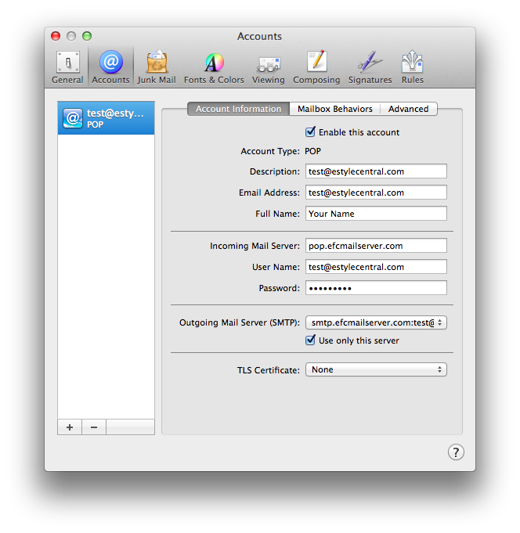Open Junk Mail preferences

pyautogui.click(x=157, y=67)
